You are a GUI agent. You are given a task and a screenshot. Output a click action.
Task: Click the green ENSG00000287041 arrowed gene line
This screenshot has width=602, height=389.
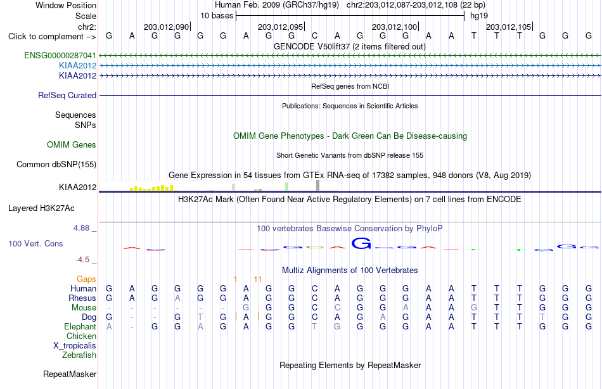point(350,56)
